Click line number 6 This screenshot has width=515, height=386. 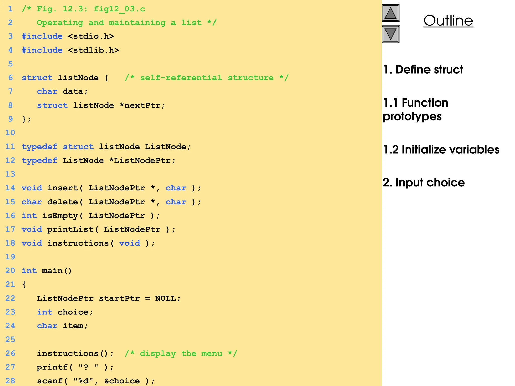click(10, 78)
